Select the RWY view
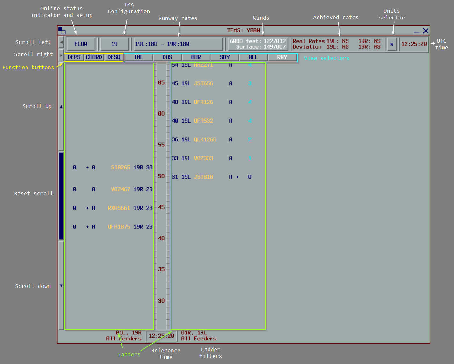Viewport: 454px width, 364px height. coord(282,57)
